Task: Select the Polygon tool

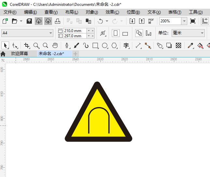Action: 114,45
